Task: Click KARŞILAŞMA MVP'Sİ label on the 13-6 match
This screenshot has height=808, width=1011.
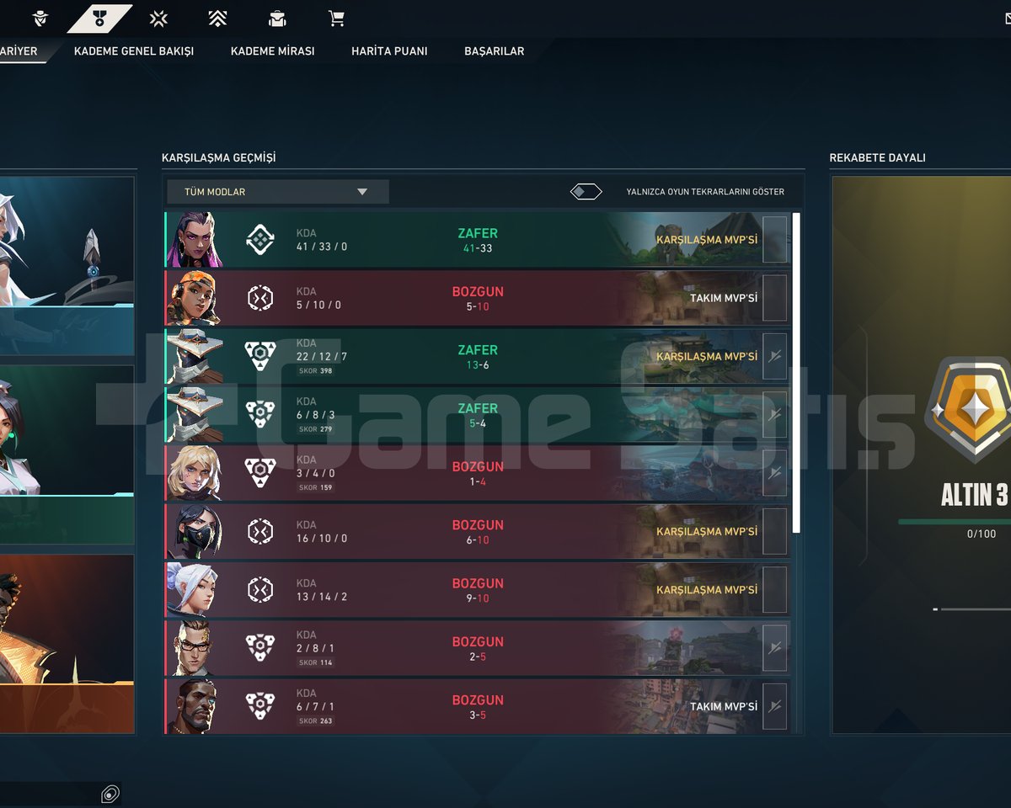Action: point(707,356)
